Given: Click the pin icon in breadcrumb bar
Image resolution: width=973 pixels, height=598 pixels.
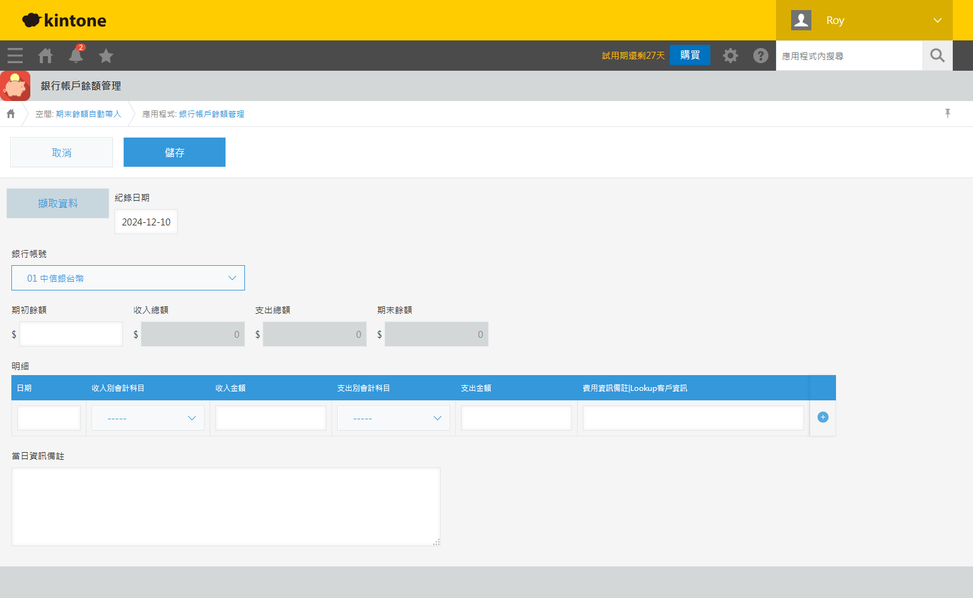Looking at the screenshot, I should coord(948,113).
